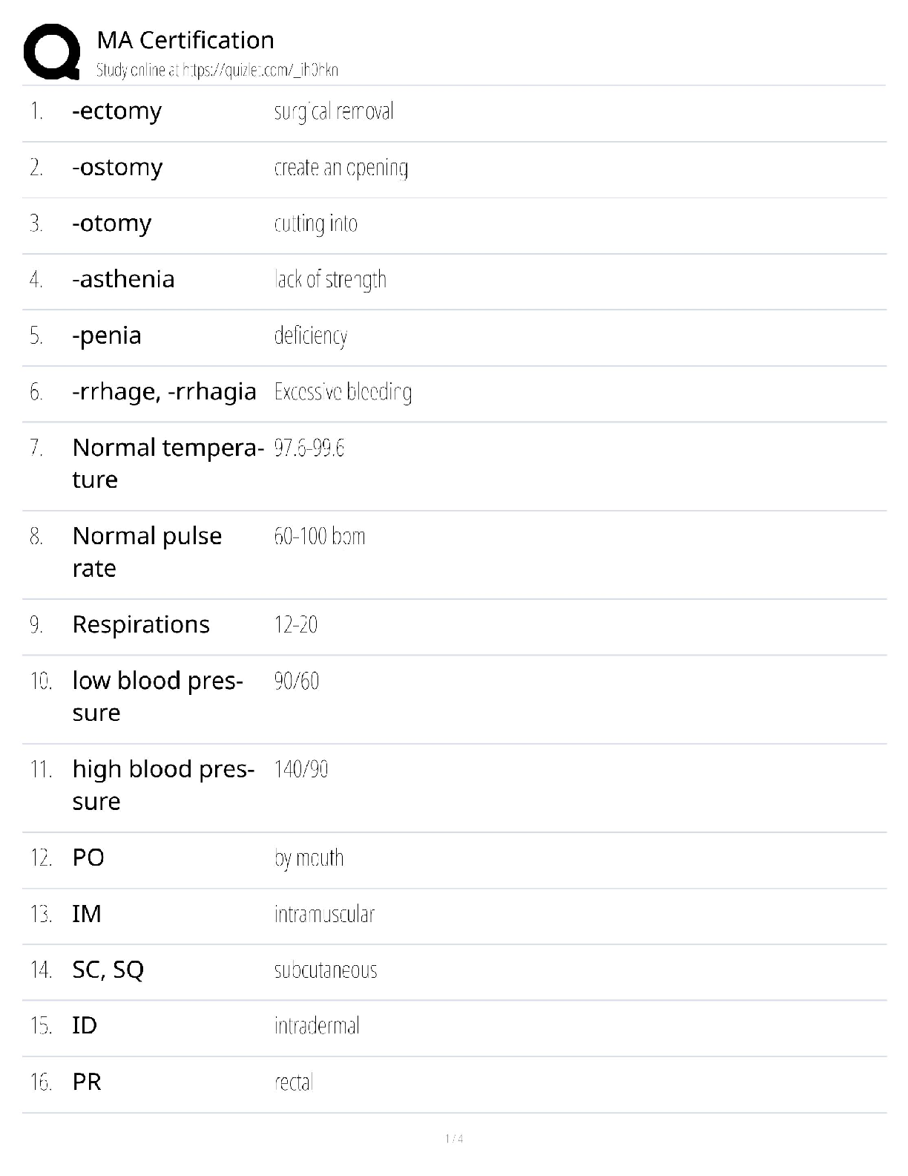Click the '-rrhage, -rrhagia' term

164,392
